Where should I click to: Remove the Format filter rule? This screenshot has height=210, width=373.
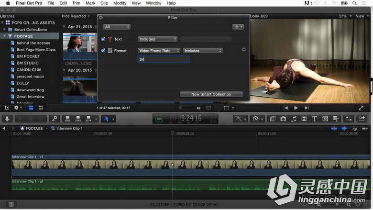coord(243,49)
